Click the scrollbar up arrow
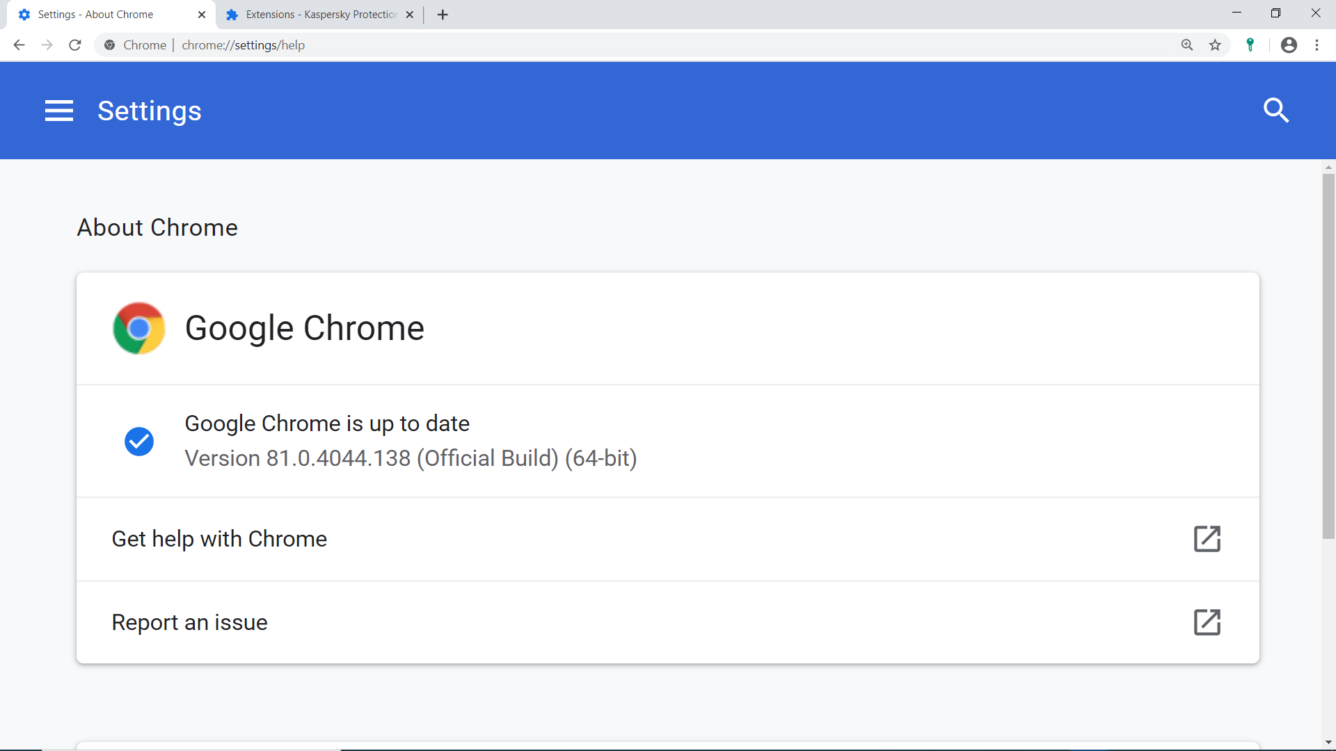The width and height of the screenshot is (1336, 751). coord(1328,168)
